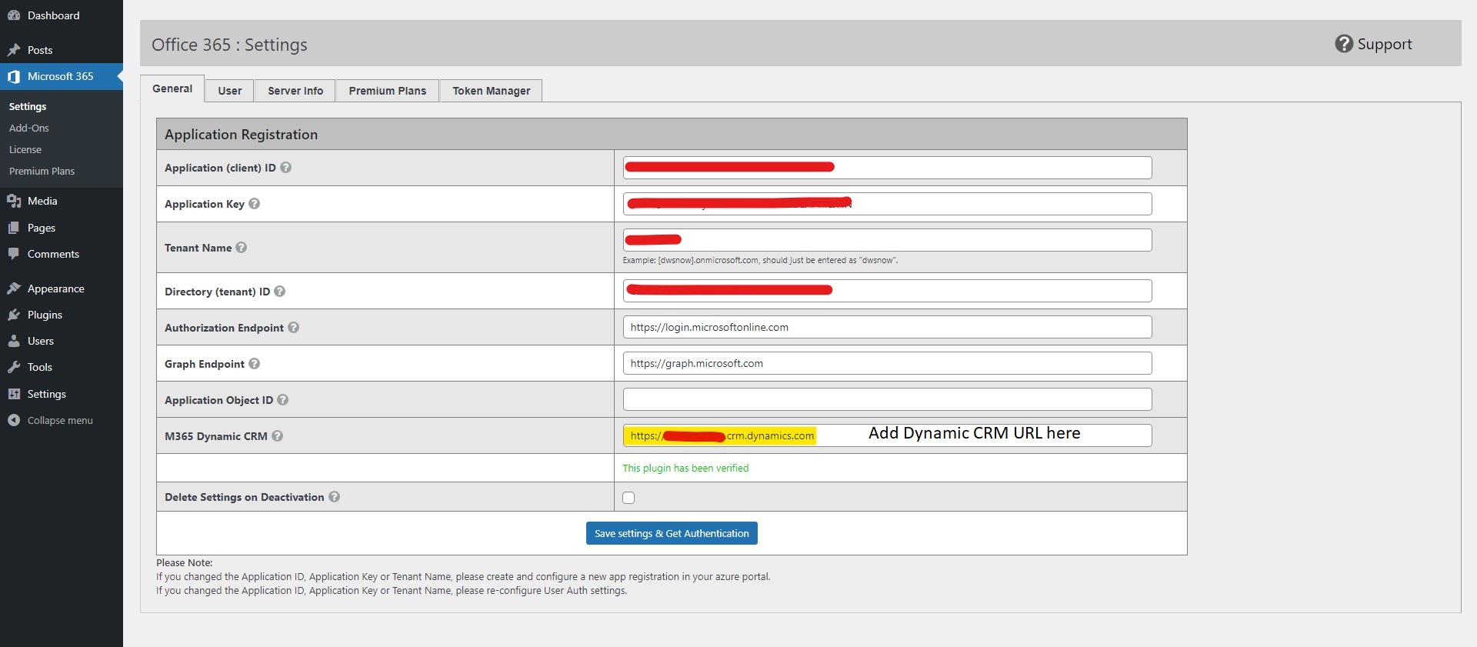Open the Plugins menu link
1477x647 pixels.
[x=45, y=315]
